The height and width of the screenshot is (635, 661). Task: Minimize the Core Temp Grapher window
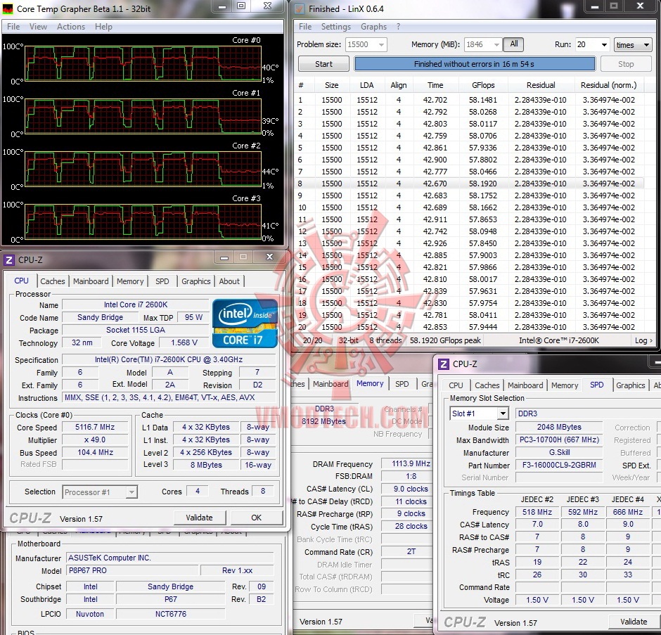coord(222,6)
